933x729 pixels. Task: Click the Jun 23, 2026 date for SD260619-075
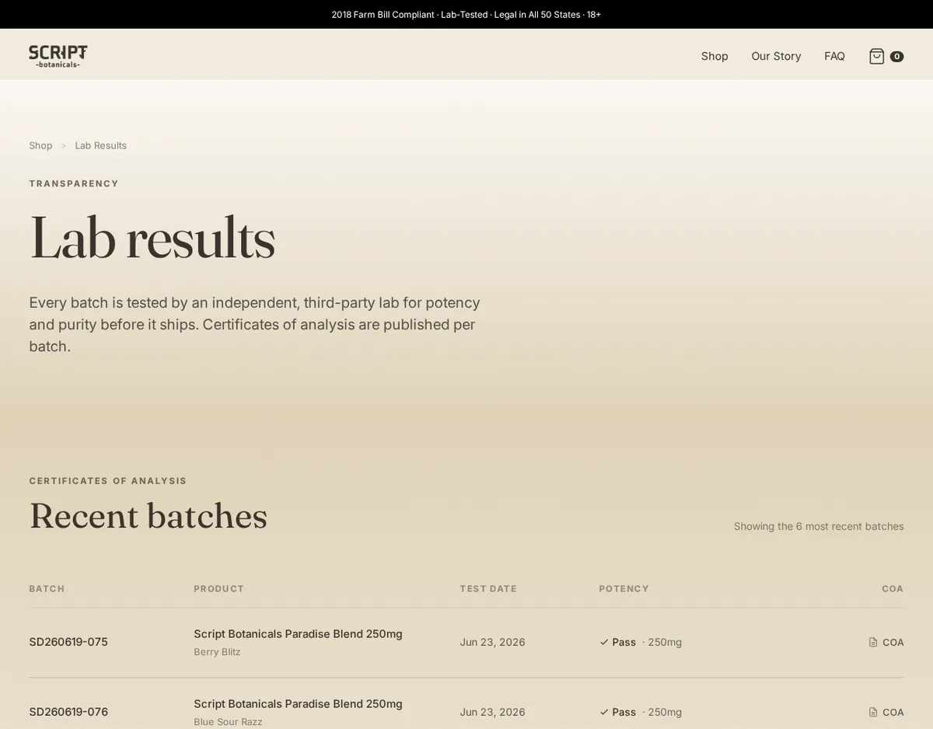(x=492, y=643)
